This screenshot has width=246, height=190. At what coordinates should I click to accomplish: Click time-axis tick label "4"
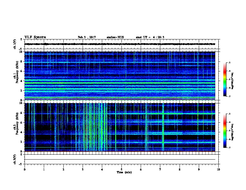[102, 170]
